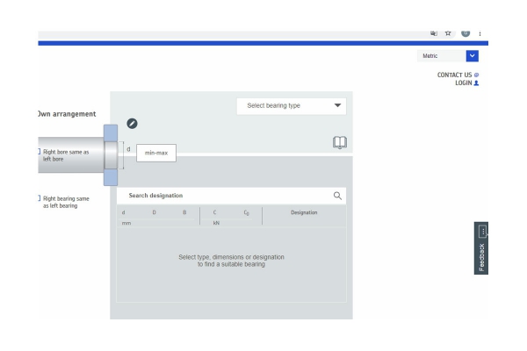Click the Contact Us icon
Image resolution: width=527 pixels, height=351 pixels.
476,75
